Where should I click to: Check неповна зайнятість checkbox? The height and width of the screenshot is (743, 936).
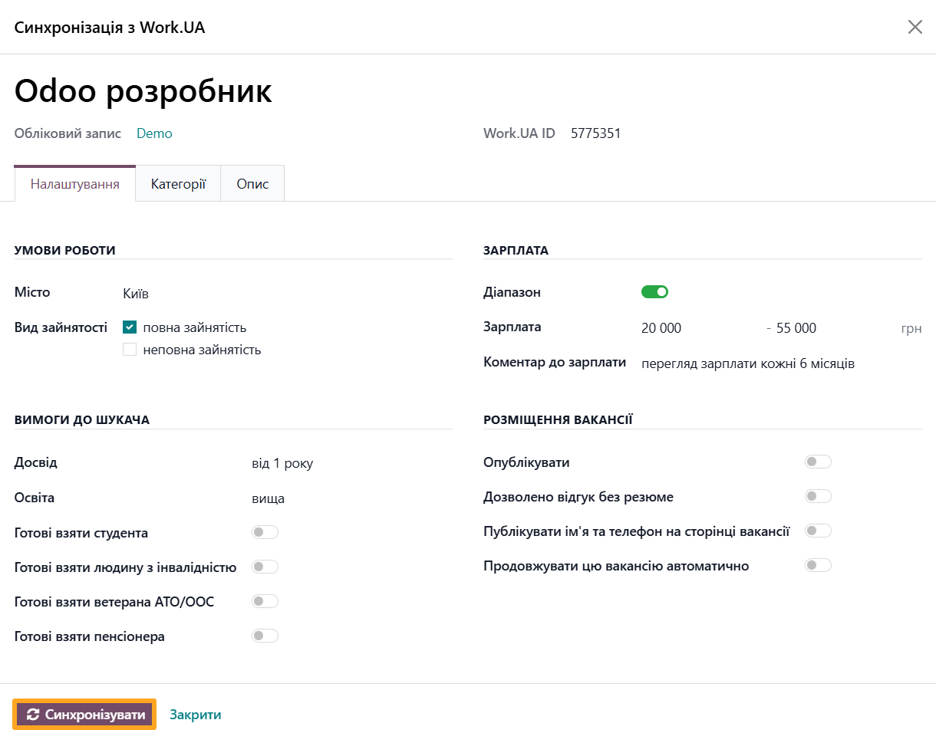(x=130, y=350)
